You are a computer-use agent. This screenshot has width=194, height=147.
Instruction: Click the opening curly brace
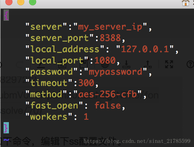click(6, 15)
